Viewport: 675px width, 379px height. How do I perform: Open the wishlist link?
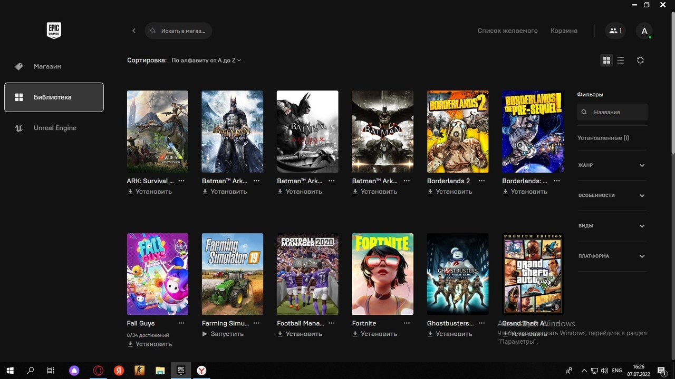click(507, 31)
